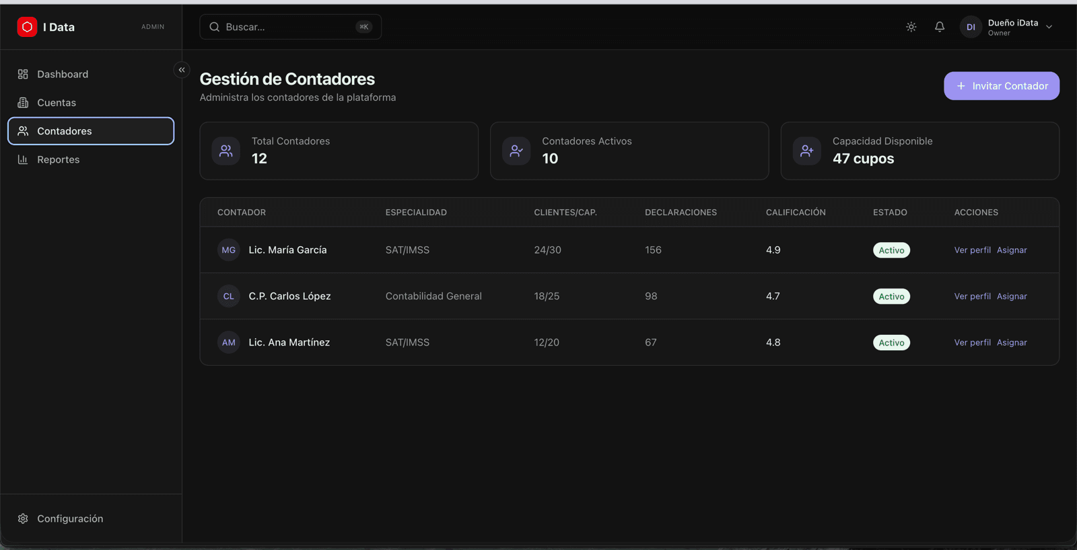Open Configuración settings
Viewport: 1077px width, 550px height.
pyautogui.click(x=91, y=518)
